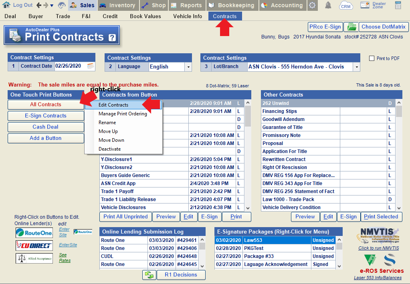Open the notifications bell icon
Image resolution: width=410 pixels, height=284 pixels.
328,5
